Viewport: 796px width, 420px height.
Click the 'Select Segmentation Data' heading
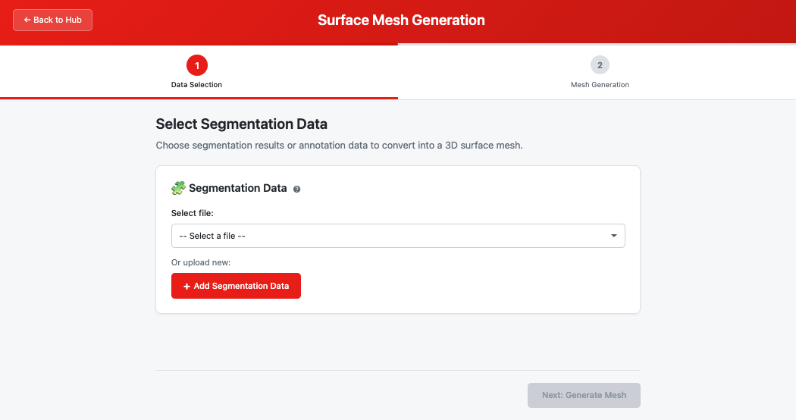242,124
